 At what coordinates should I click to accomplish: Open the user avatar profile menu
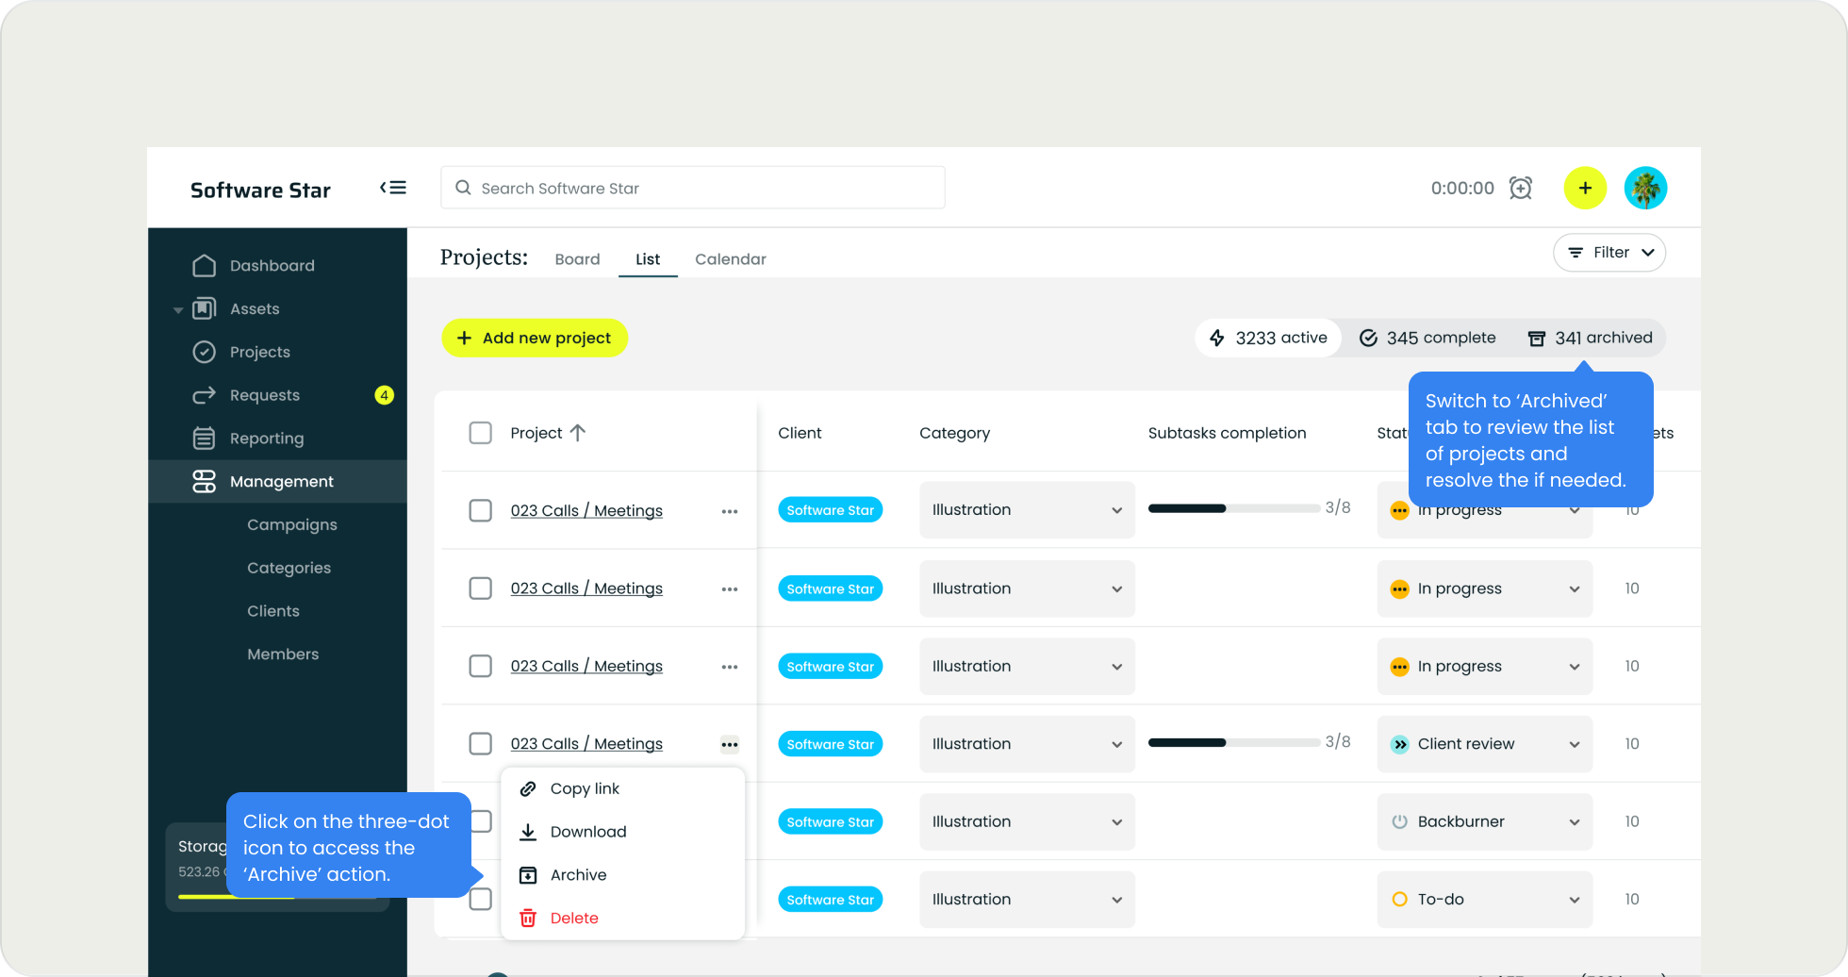pos(1645,188)
